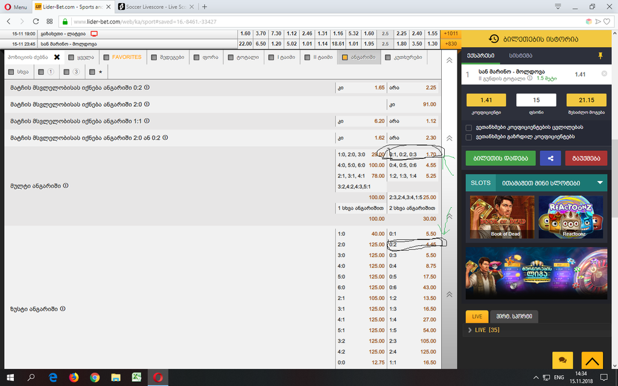Open SLOTS dropdown arrow
The height and width of the screenshot is (386, 618).
pos(600,183)
